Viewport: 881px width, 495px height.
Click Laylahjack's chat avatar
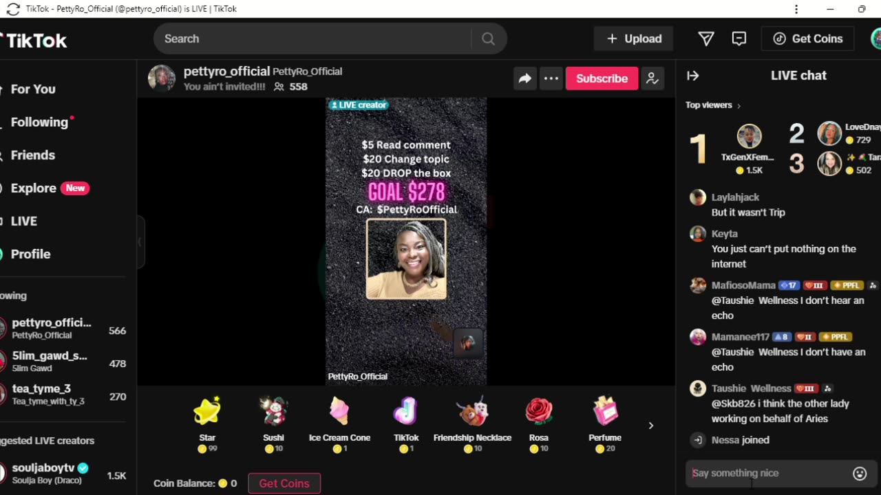[x=698, y=197]
